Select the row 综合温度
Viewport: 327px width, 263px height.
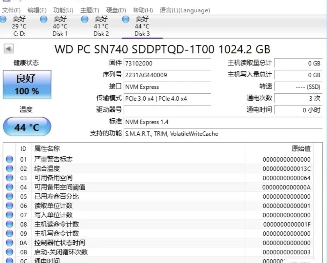(x=158, y=168)
